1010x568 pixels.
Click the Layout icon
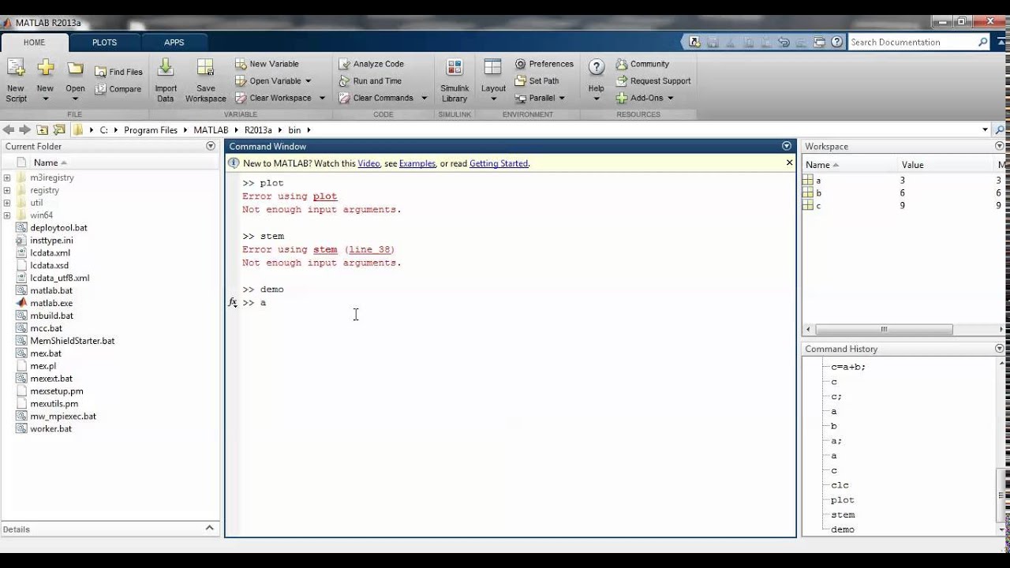[x=493, y=69]
